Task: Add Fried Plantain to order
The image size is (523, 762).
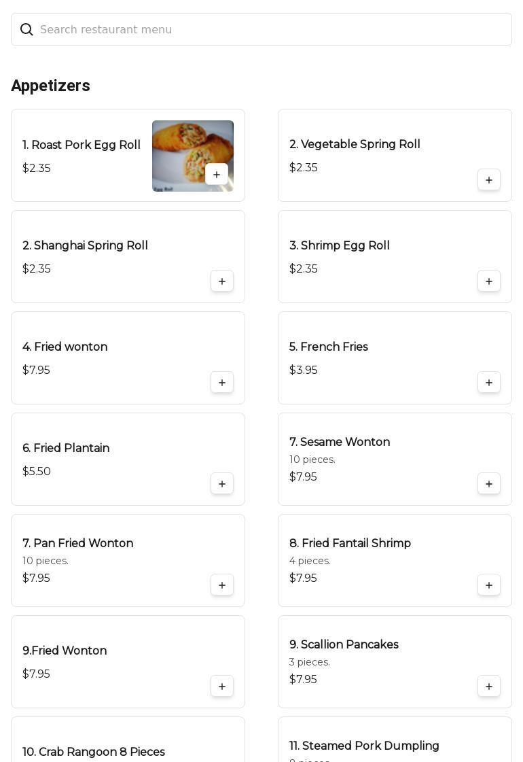Action: point(222,484)
